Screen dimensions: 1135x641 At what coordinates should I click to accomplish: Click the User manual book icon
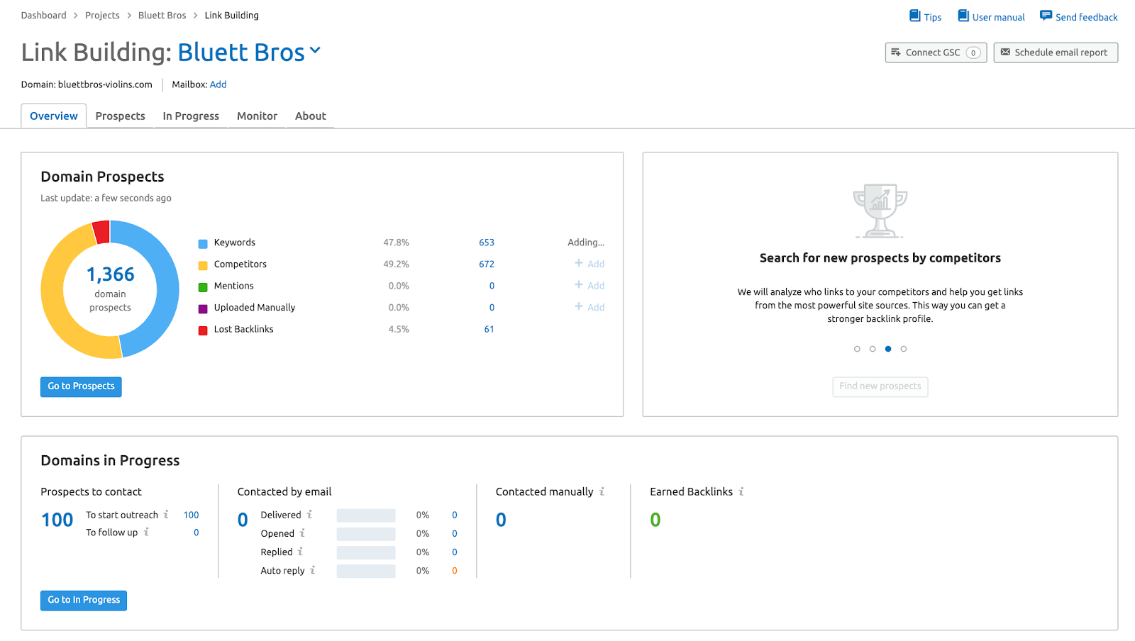pyautogui.click(x=963, y=16)
